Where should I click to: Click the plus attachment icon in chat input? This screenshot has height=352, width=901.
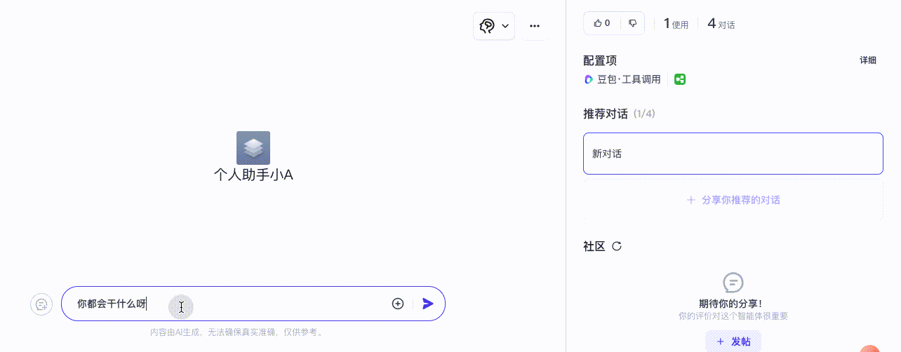(x=398, y=304)
